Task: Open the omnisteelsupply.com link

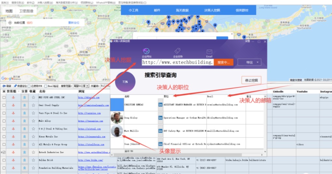Action: (x=93, y=105)
